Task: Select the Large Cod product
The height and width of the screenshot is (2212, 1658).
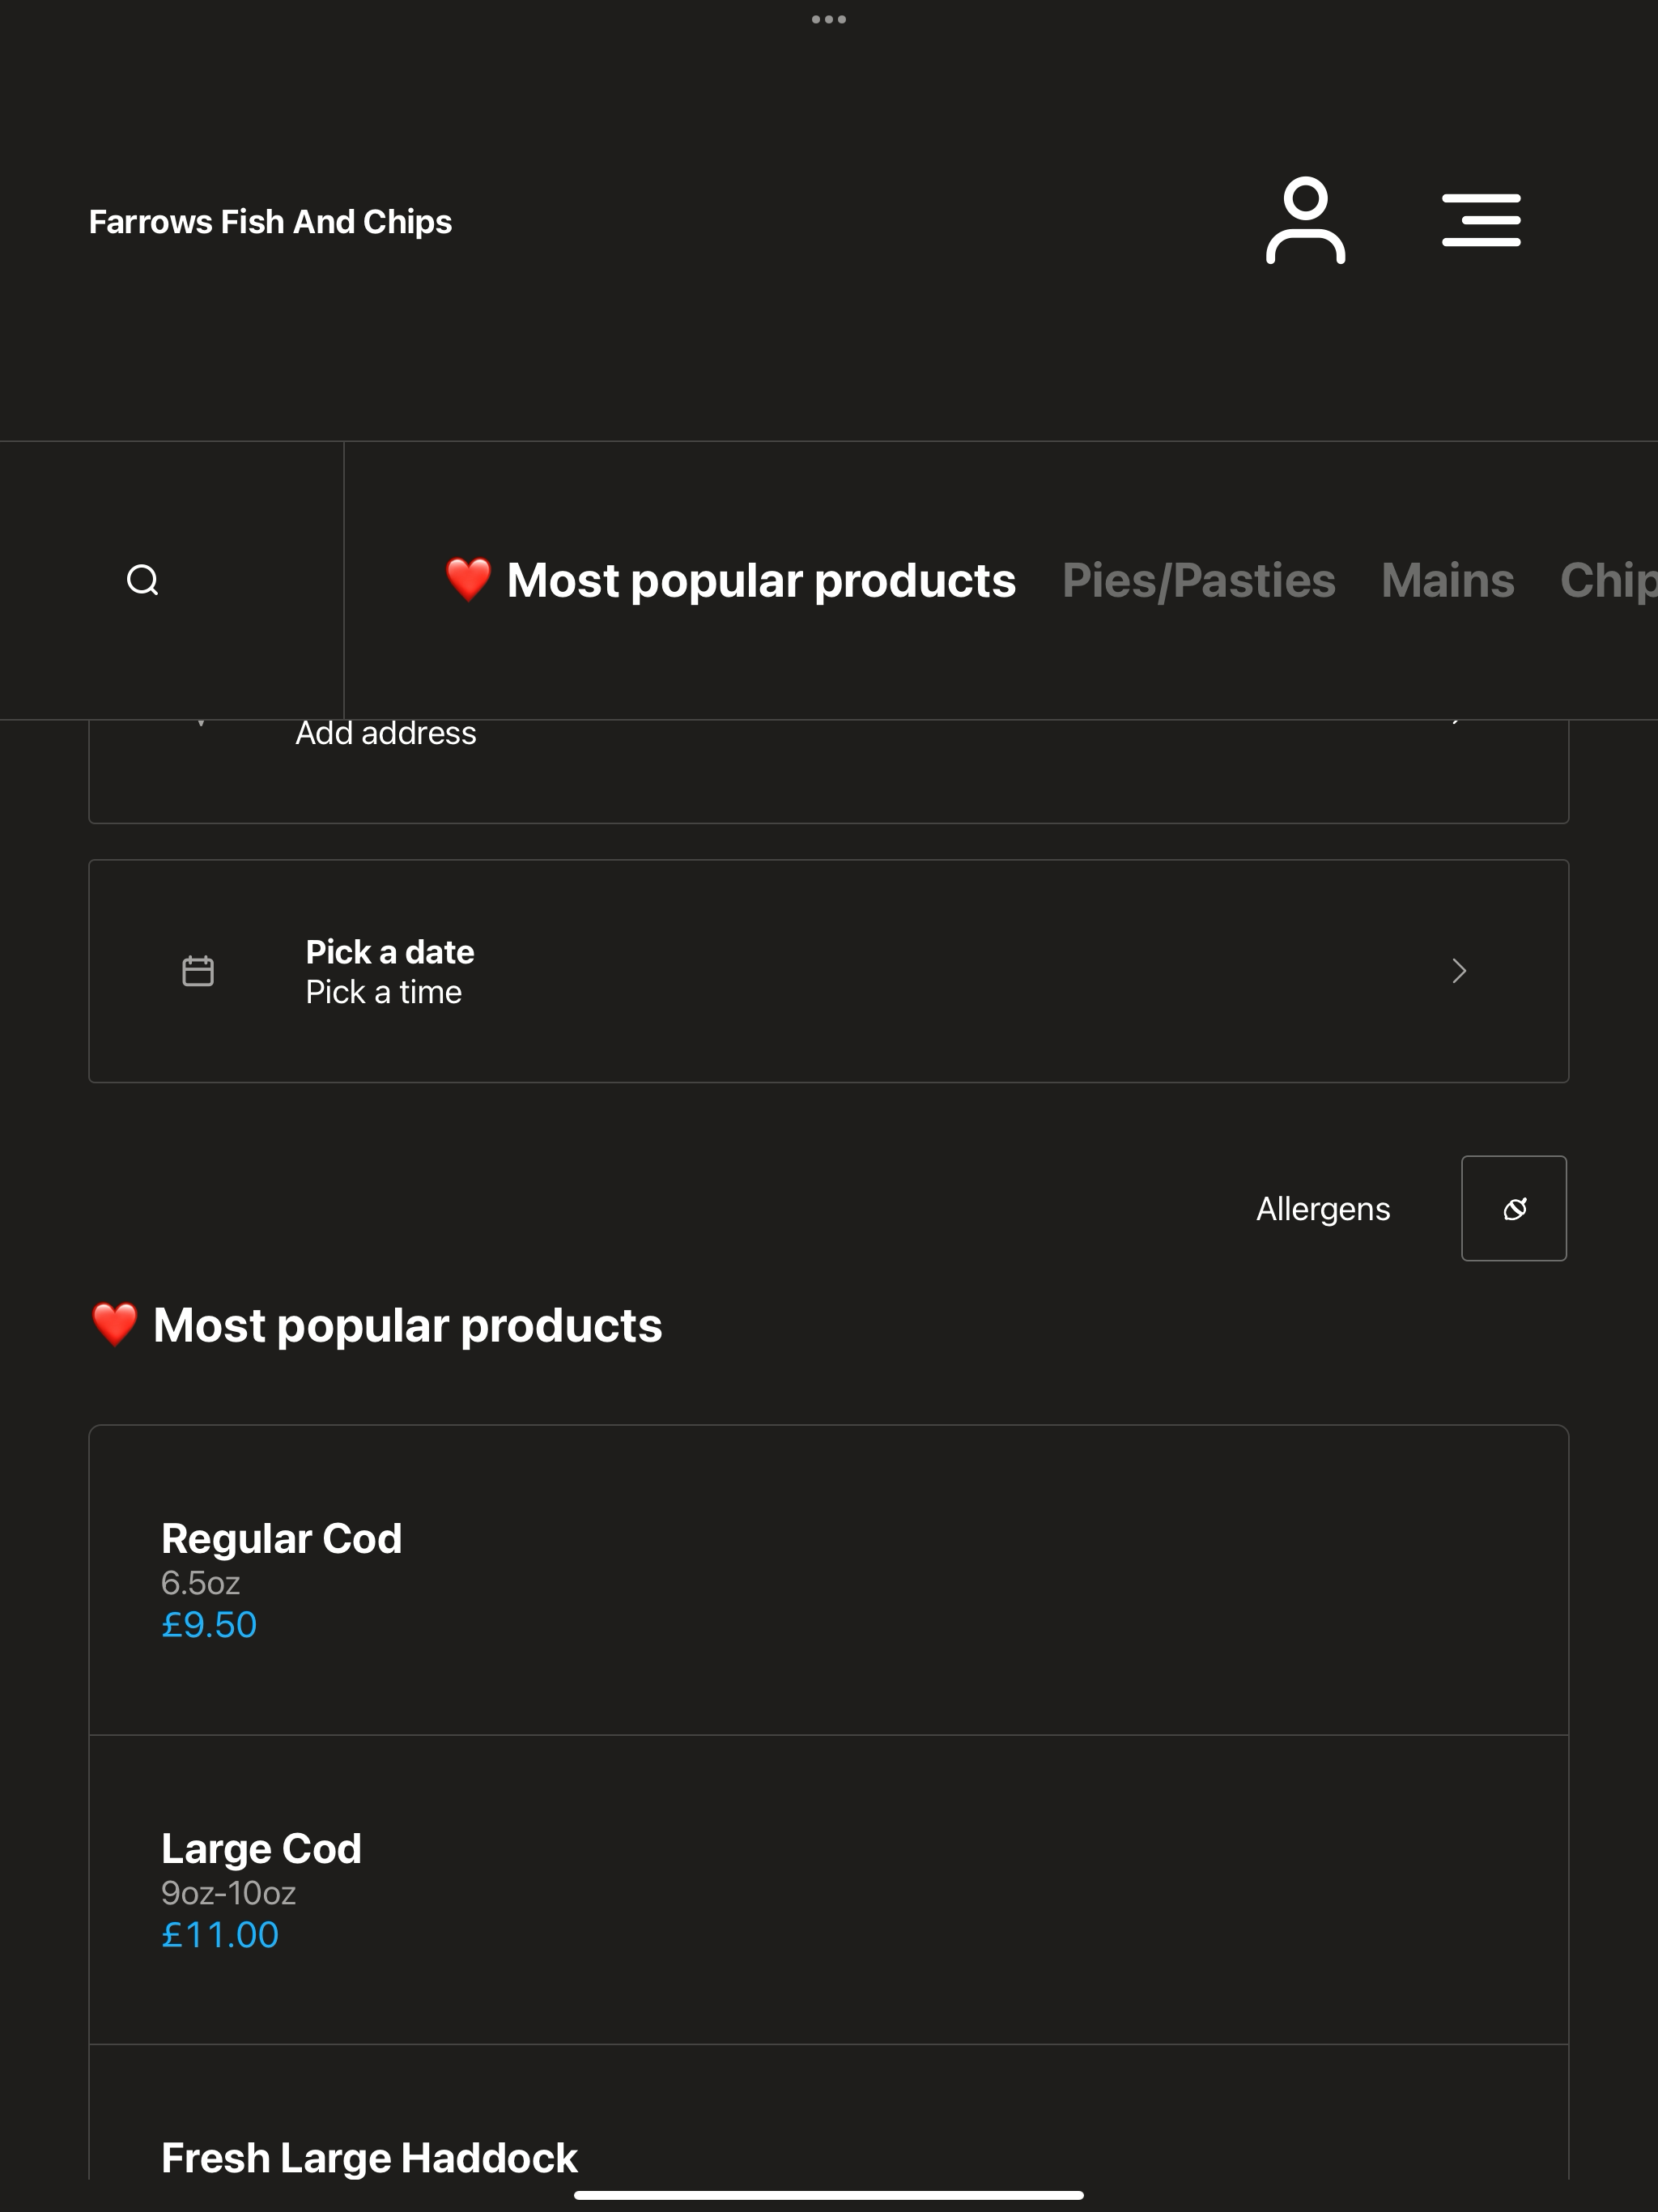Action: 829,1890
